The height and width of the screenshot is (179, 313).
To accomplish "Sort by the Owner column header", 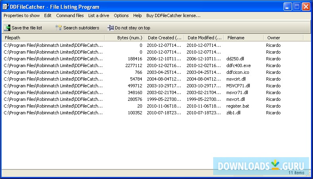I will (x=284, y=38).
